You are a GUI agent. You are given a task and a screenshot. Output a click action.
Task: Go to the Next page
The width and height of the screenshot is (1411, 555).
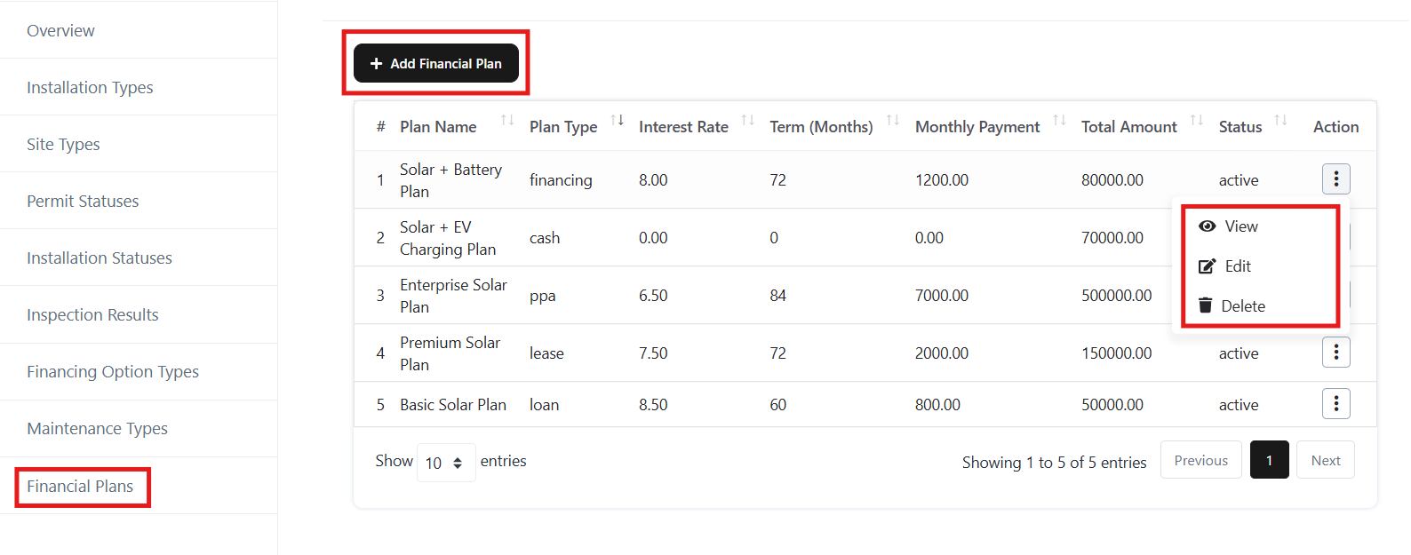point(1325,460)
